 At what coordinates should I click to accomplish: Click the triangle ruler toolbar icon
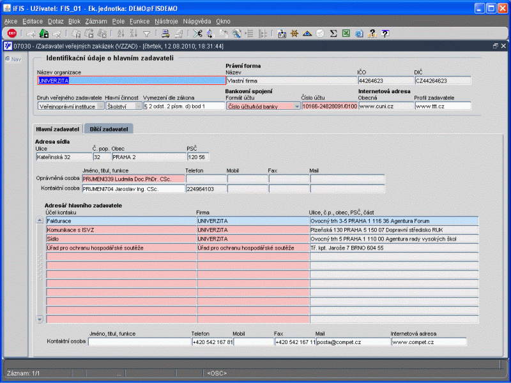click(x=307, y=33)
